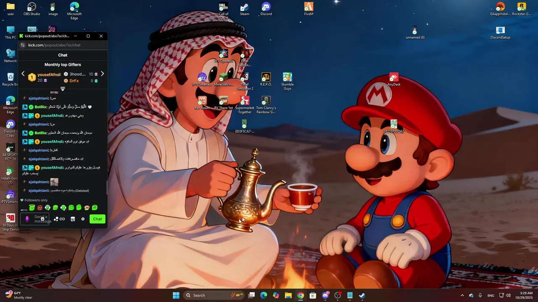Image resolution: width=538 pixels, height=302 pixels.
Task: Open the EAappInstaller desktop icon
Action: pyautogui.click(x=500, y=9)
